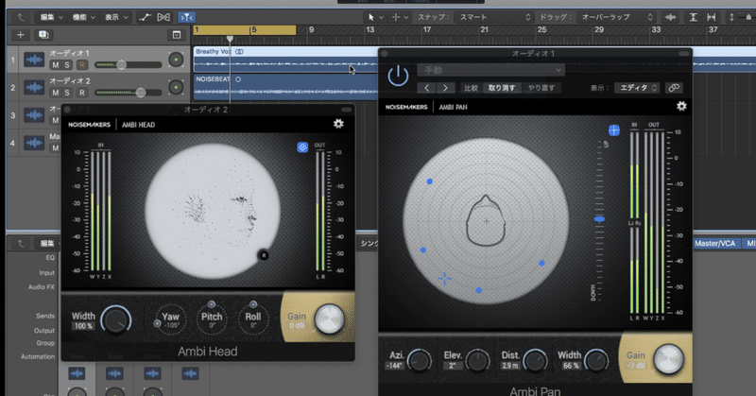Open the 機能 menu
Image resolution: width=756 pixels, height=396 pixels.
[83, 17]
